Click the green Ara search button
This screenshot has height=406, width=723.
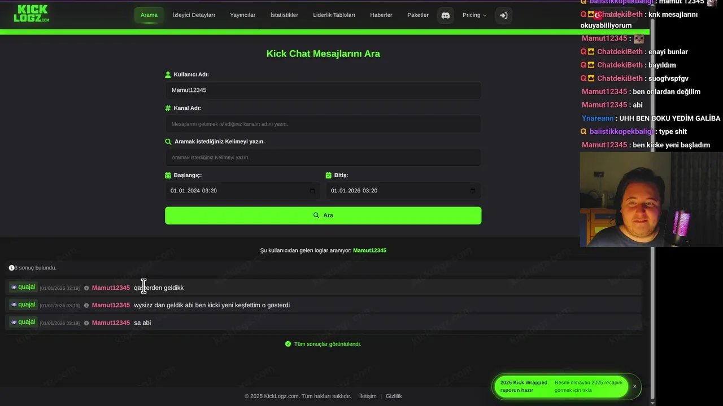[323, 215]
